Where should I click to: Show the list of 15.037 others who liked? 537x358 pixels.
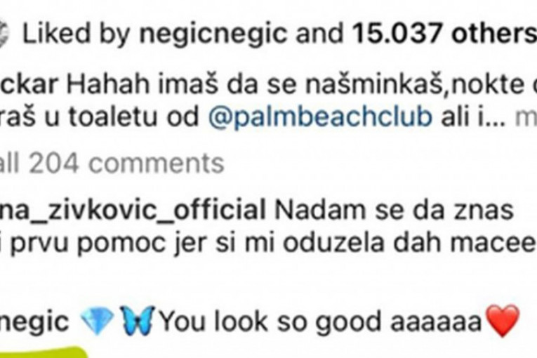[x=444, y=34]
